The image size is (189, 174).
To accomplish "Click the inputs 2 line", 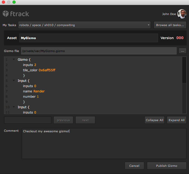I will pyautogui.click(x=30, y=65).
